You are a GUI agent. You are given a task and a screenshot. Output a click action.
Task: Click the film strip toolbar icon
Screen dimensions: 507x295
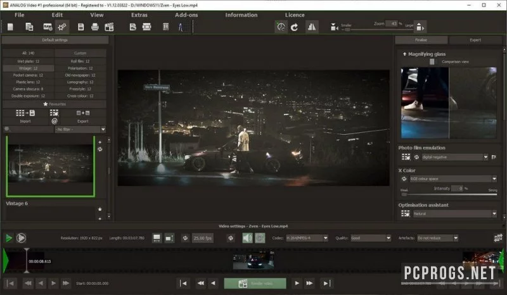(147, 27)
